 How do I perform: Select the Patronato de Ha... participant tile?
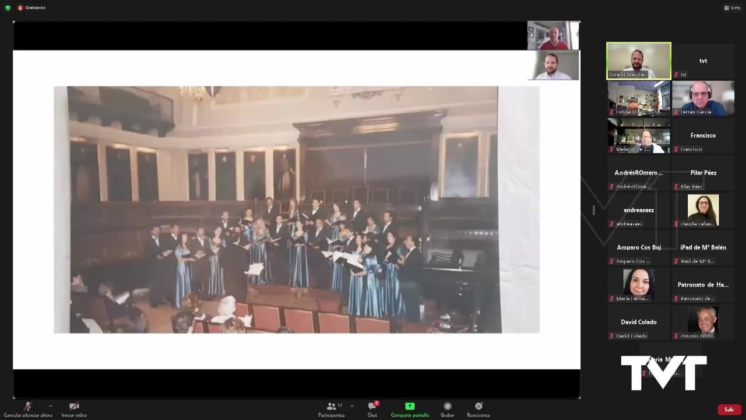(x=703, y=285)
